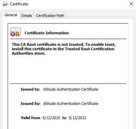
Task: Click the certificate icon in the title bar
Action: coord(5,4)
